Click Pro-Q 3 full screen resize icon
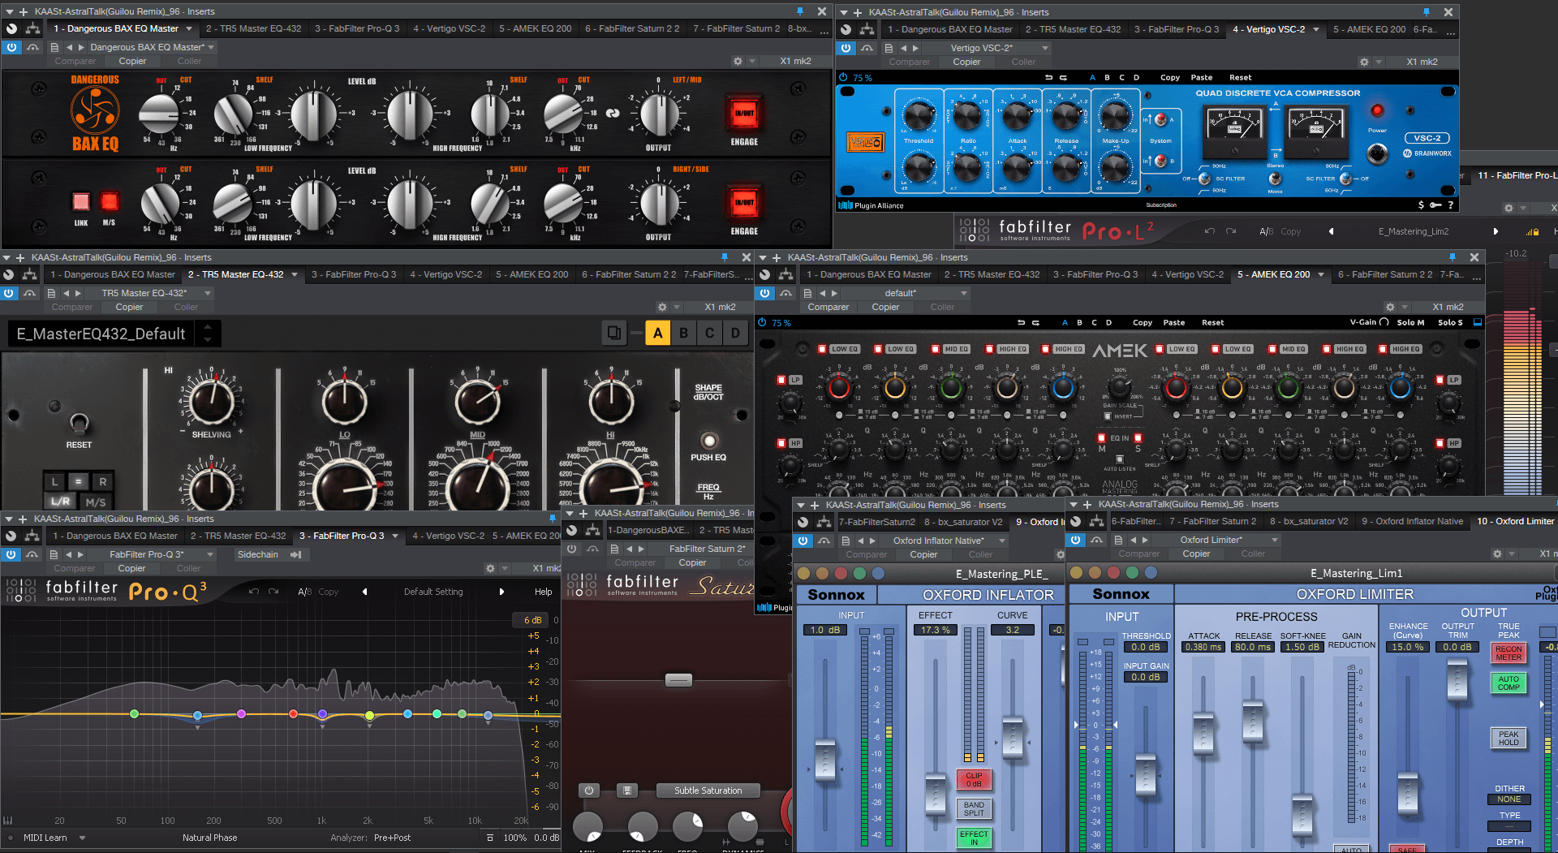This screenshot has width=1558, height=853. pos(489,838)
